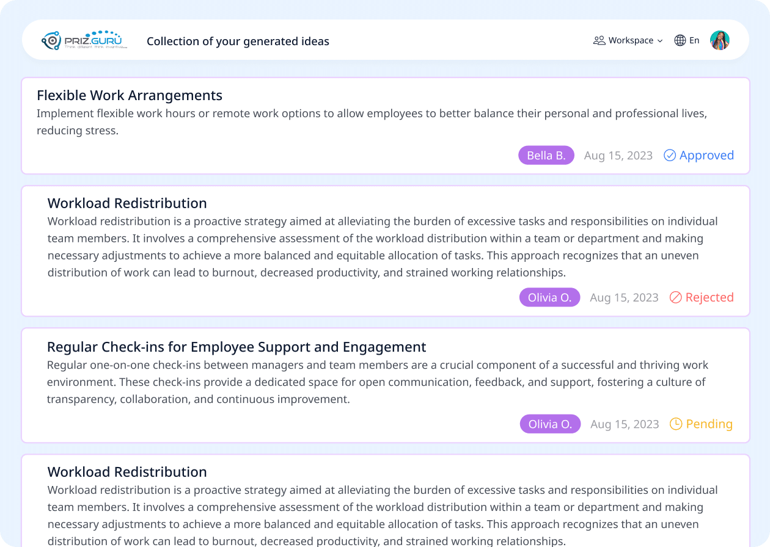This screenshot has height=547, width=770.
Task: Open the Workspace dropdown menu
Action: point(628,40)
